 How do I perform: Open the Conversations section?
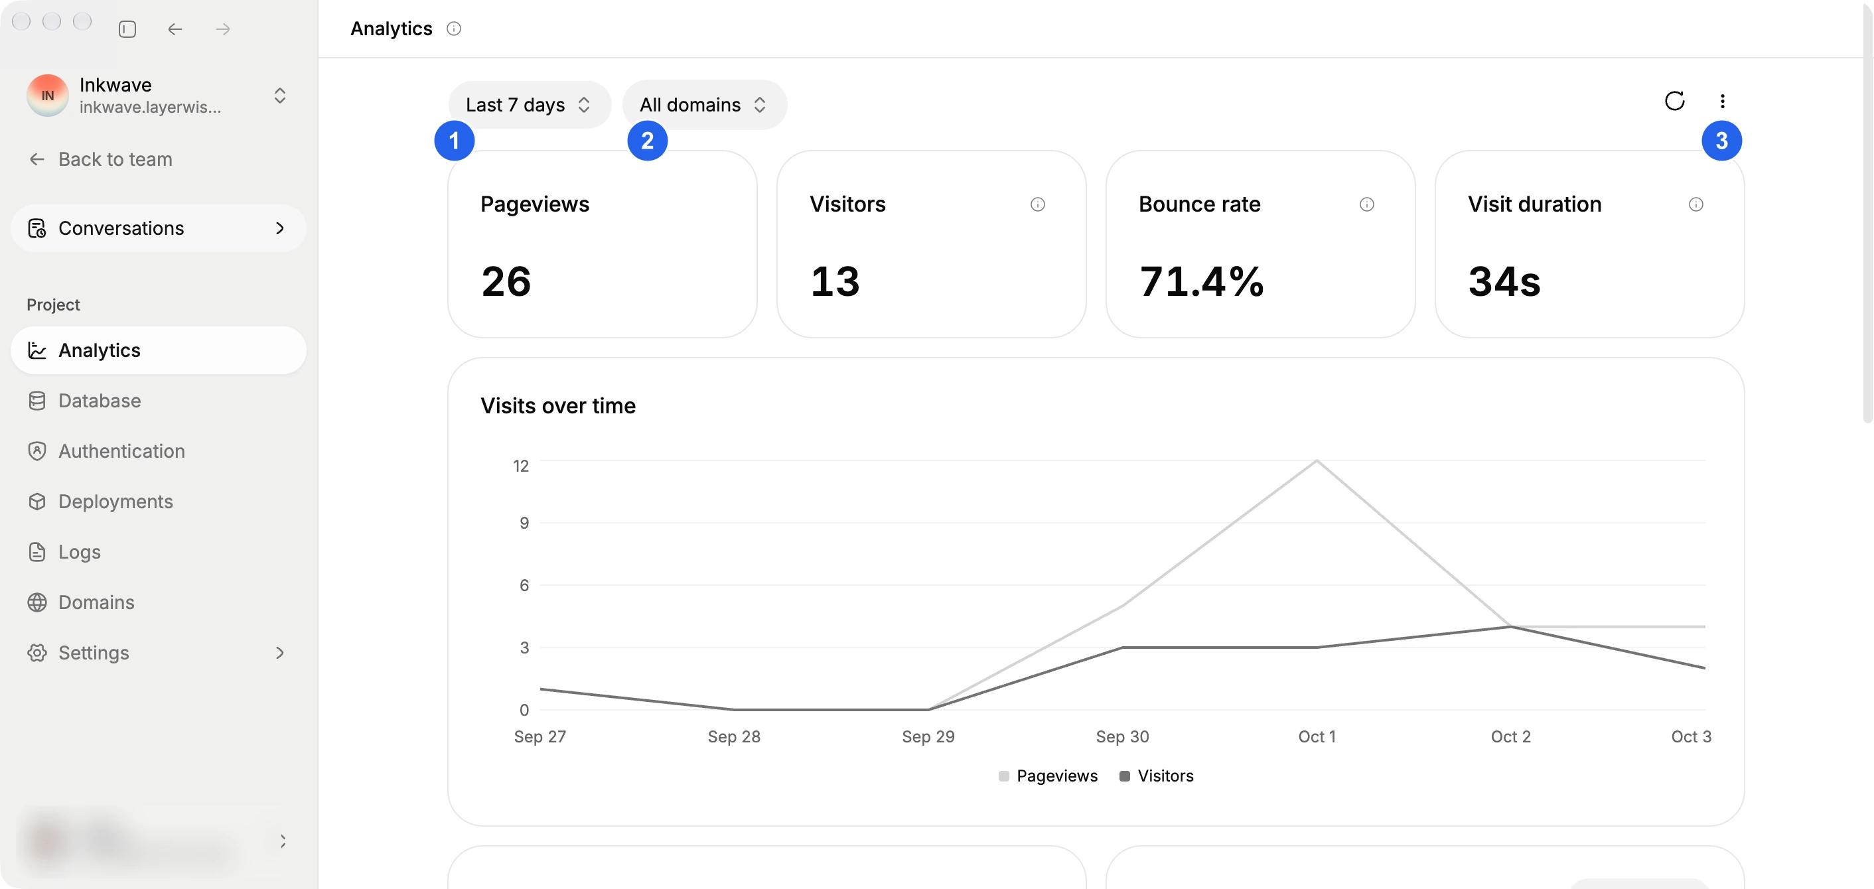[x=158, y=228]
